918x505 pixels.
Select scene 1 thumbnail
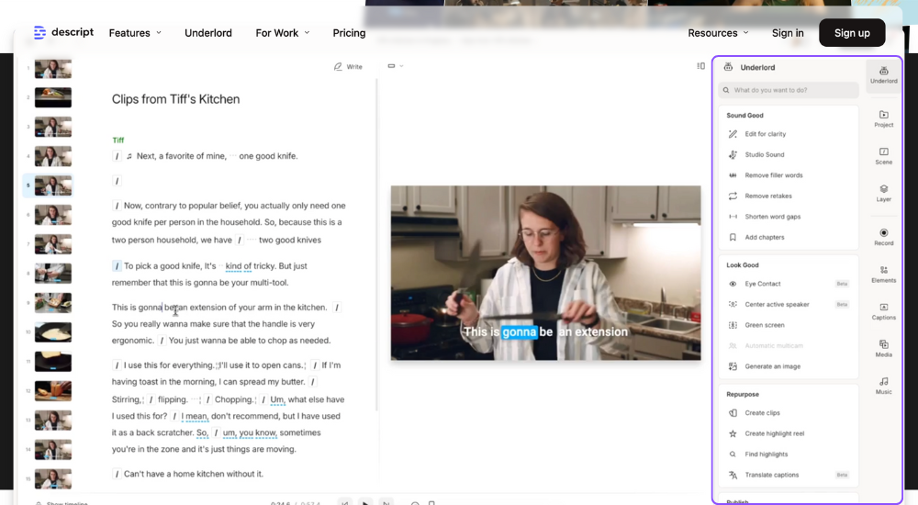(x=53, y=69)
